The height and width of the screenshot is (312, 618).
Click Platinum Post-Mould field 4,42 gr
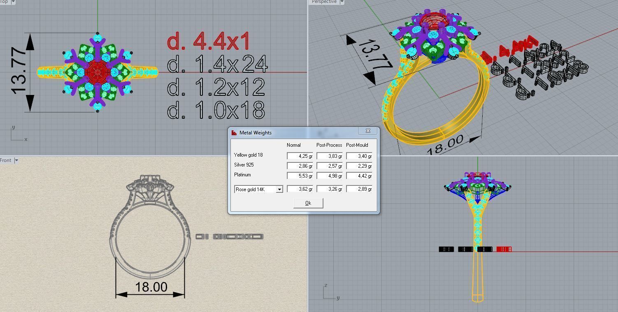[x=359, y=176]
